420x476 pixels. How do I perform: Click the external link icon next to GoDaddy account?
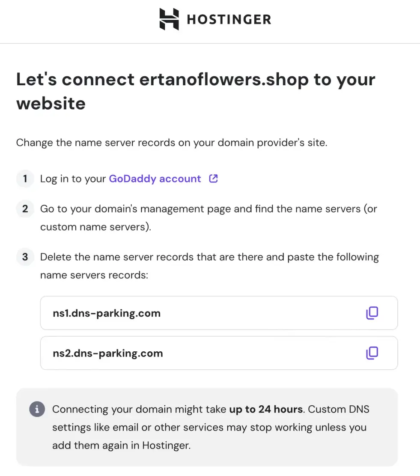[213, 179]
